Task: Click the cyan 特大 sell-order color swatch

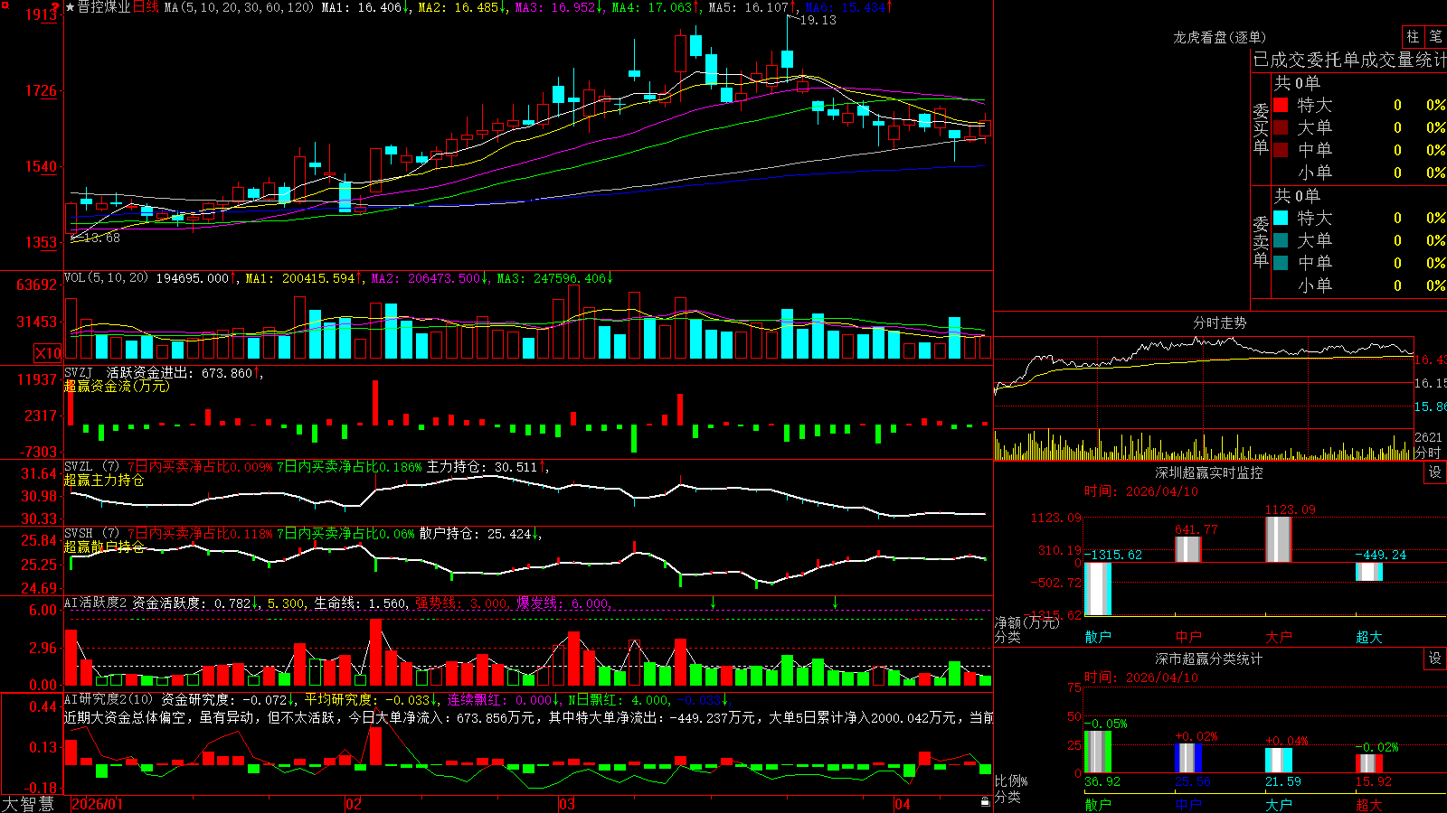Action: coord(1281,218)
